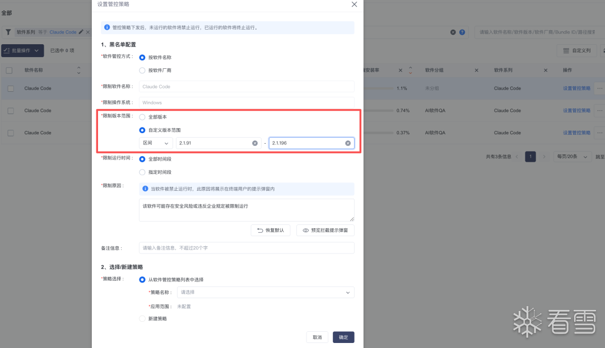Click the 未分组 cell in the first row
This screenshot has height=348, width=605.
432,88
